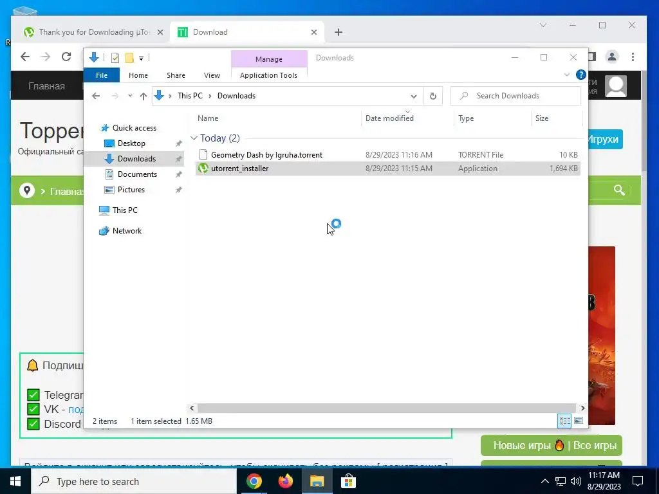Image resolution: width=659 pixels, height=494 pixels.
Task: Click the Новые игры | Все игры button
Action: click(x=552, y=445)
